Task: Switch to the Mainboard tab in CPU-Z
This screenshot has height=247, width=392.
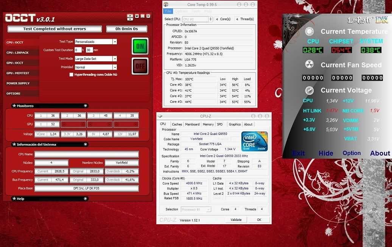Action: pos(192,124)
